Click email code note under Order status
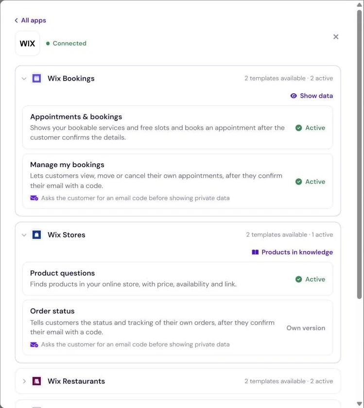Screen dimensions: 364x408 [x=136, y=344]
